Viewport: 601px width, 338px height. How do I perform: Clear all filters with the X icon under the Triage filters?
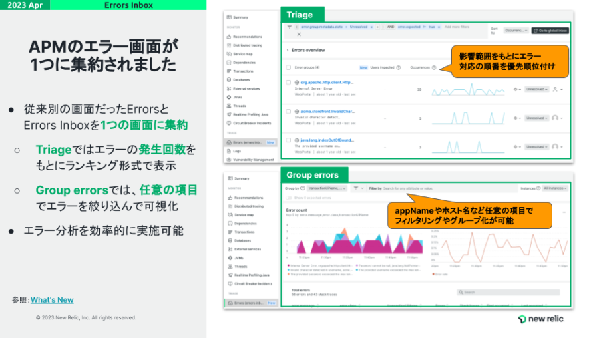(x=299, y=34)
